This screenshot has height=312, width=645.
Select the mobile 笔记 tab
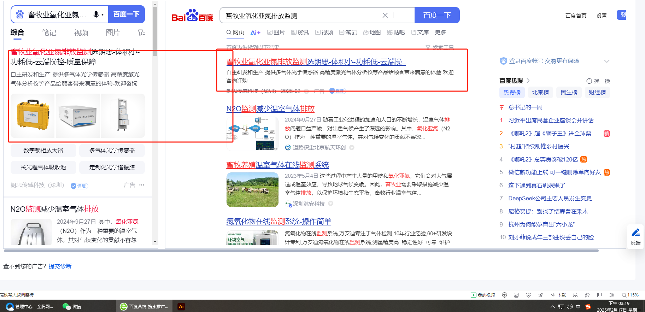pyautogui.click(x=49, y=33)
